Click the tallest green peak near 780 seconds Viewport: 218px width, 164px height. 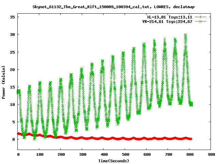tap(186, 35)
